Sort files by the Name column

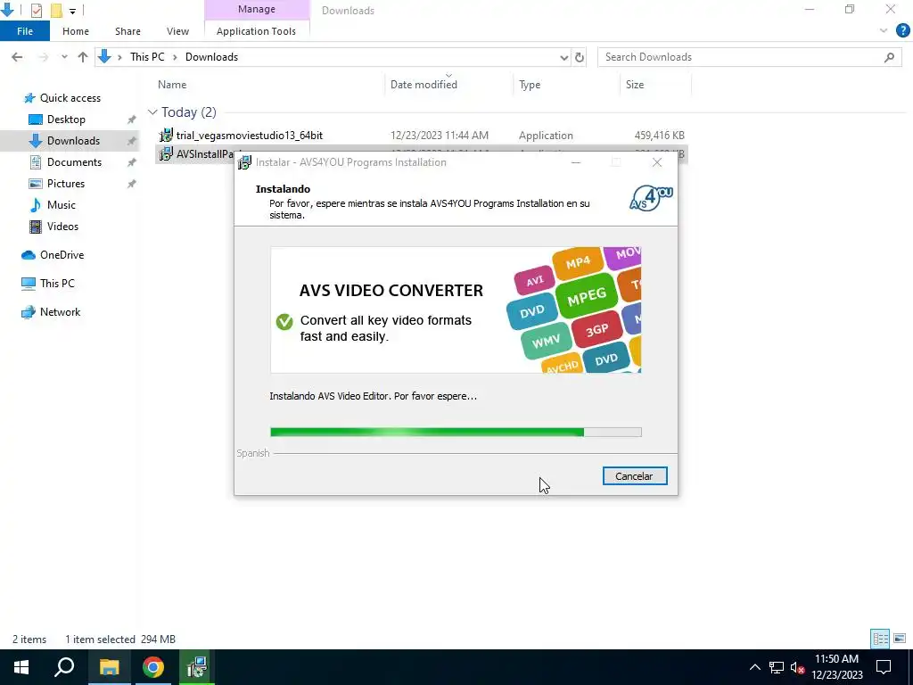coord(172,85)
